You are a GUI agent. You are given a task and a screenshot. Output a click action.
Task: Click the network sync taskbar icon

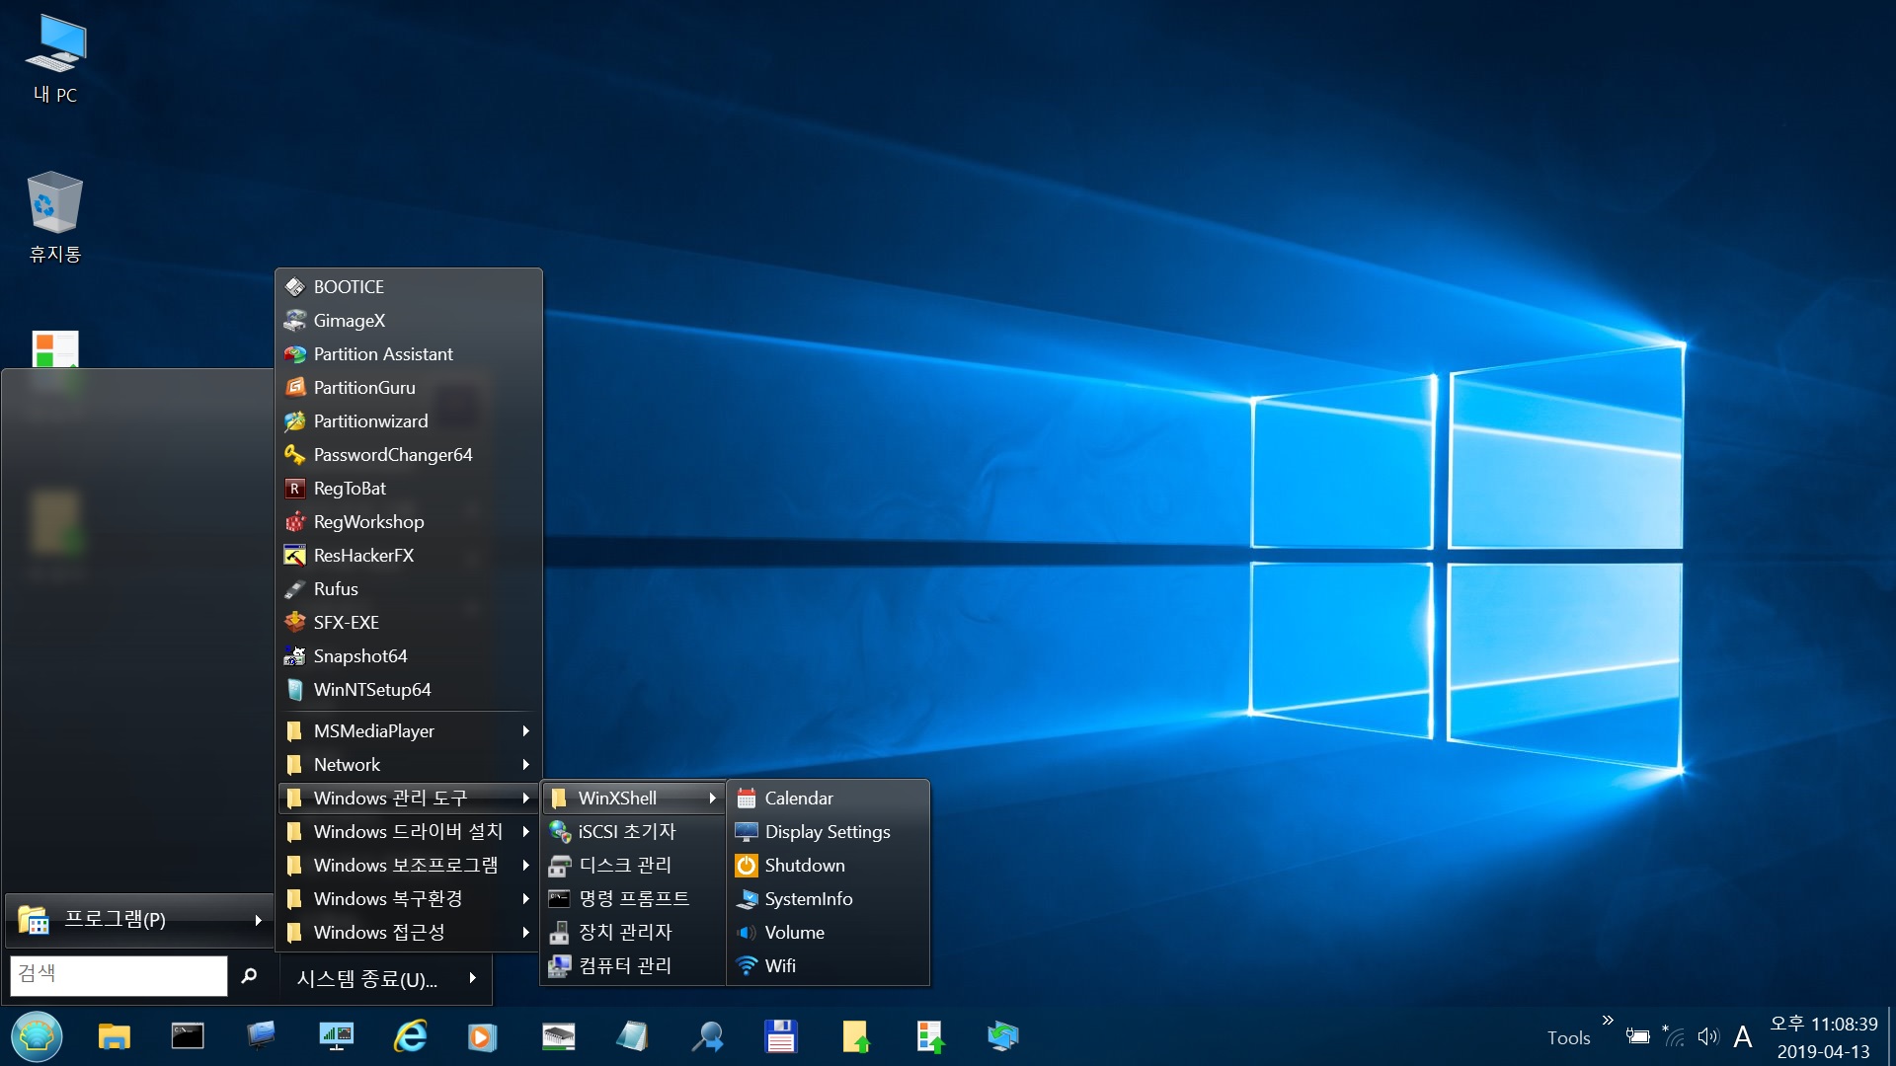pos(1003,1036)
